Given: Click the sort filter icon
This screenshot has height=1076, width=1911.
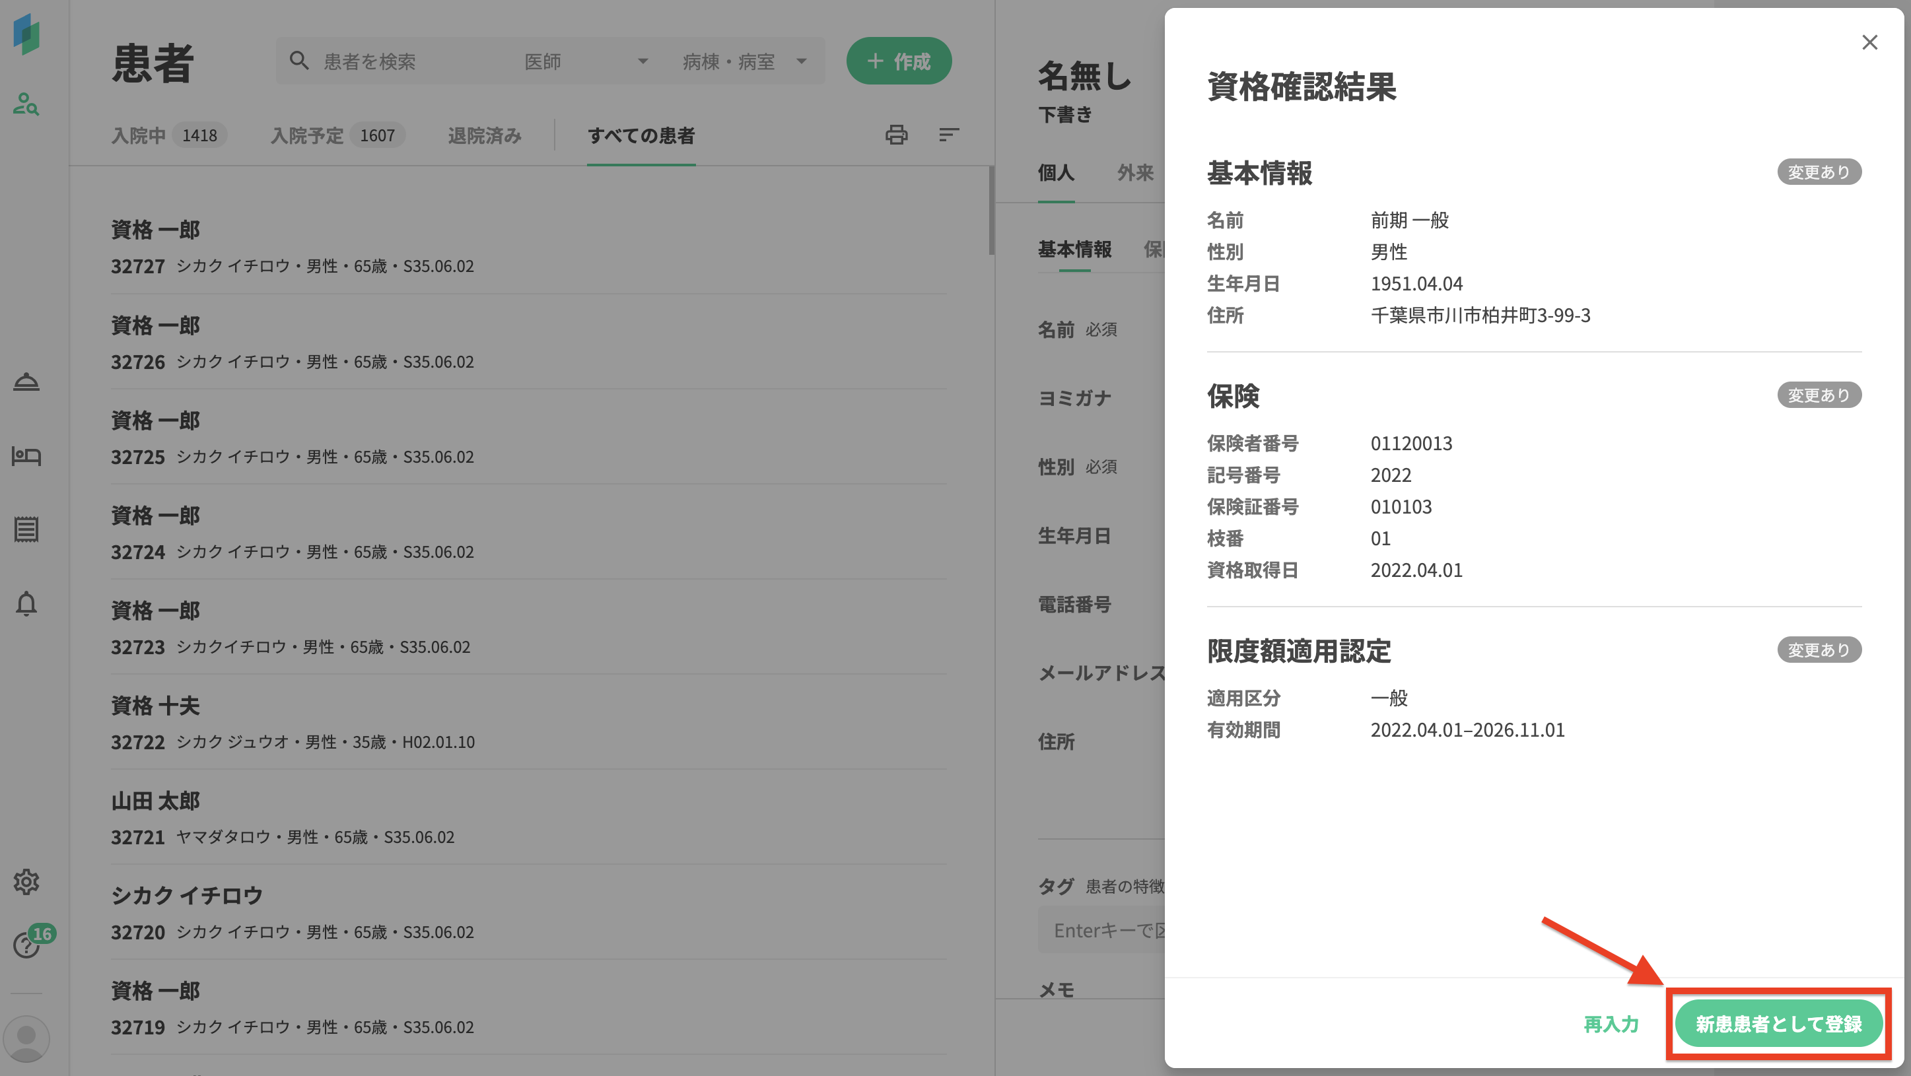Looking at the screenshot, I should (x=949, y=135).
